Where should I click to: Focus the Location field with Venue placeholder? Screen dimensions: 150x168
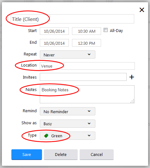click(87, 66)
